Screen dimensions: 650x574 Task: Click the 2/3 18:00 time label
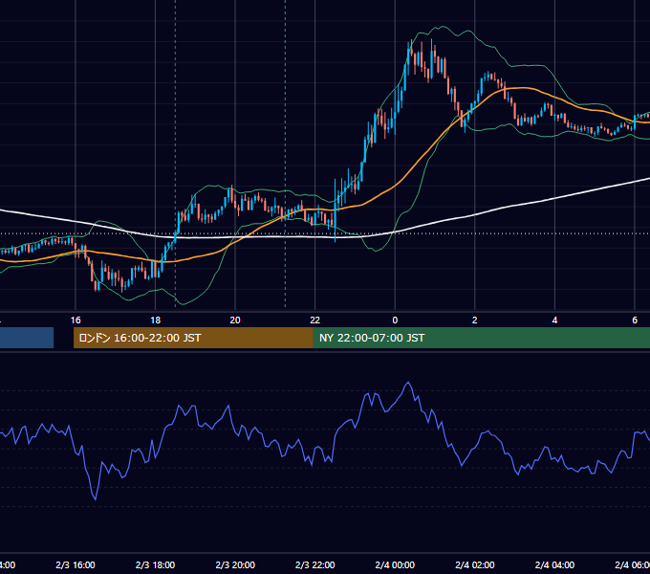click(x=156, y=564)
